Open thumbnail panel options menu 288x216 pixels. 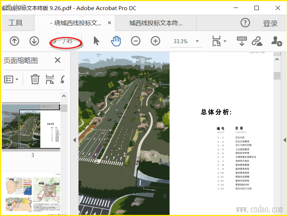coord(11,79)
